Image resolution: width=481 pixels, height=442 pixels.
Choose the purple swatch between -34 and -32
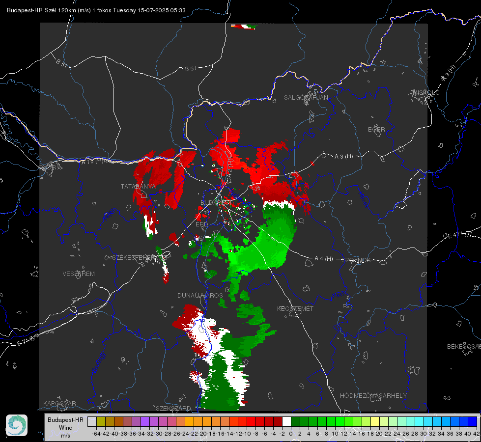tap(145, 422)
